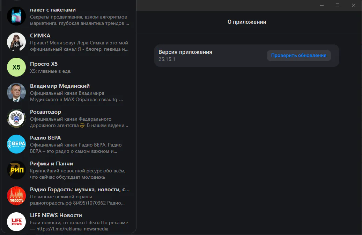Click Владимир Мединский's profile photo
This screenshot has height=235, width=362.
click(16, 92)
